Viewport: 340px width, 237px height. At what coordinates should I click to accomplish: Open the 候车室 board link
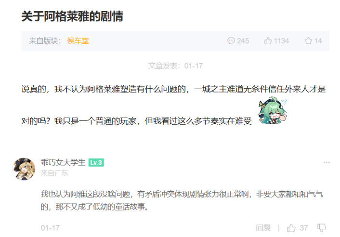point(78,41)
